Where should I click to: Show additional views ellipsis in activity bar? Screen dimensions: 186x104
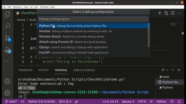pos(7,61)
